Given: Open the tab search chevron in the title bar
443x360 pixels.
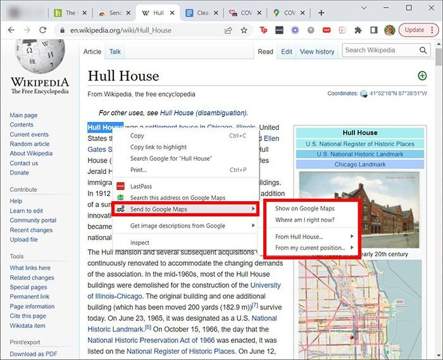Looking at the screenshot, I should click(x=364, y=8).
